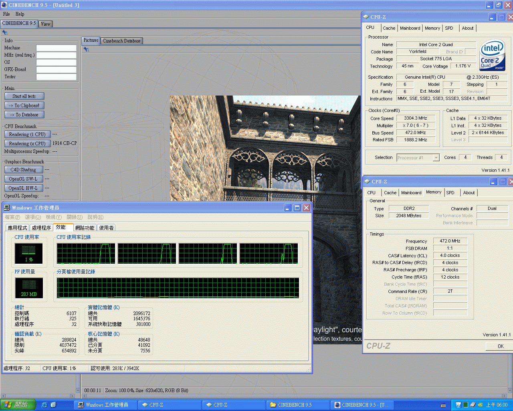Launch Internet Explorer from quick launch
The height and width of the screenshot is (411, 513).
(x=44, y=405)
